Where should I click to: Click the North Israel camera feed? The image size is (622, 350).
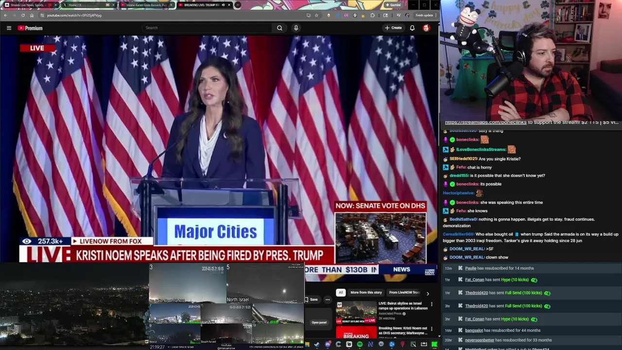pyautogui.click(x=265, y=284)
